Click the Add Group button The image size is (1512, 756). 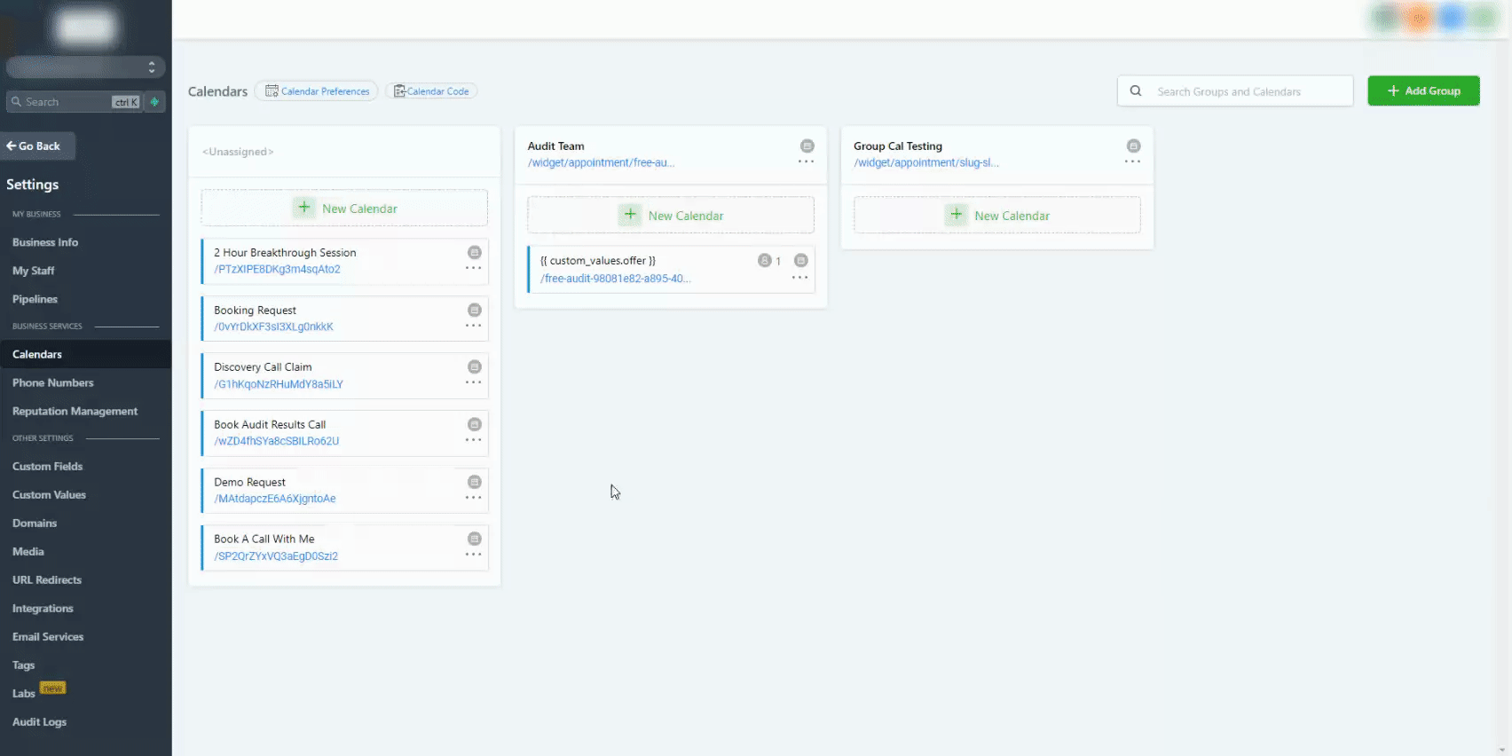pyautogui.click(x=1423, y=91)
